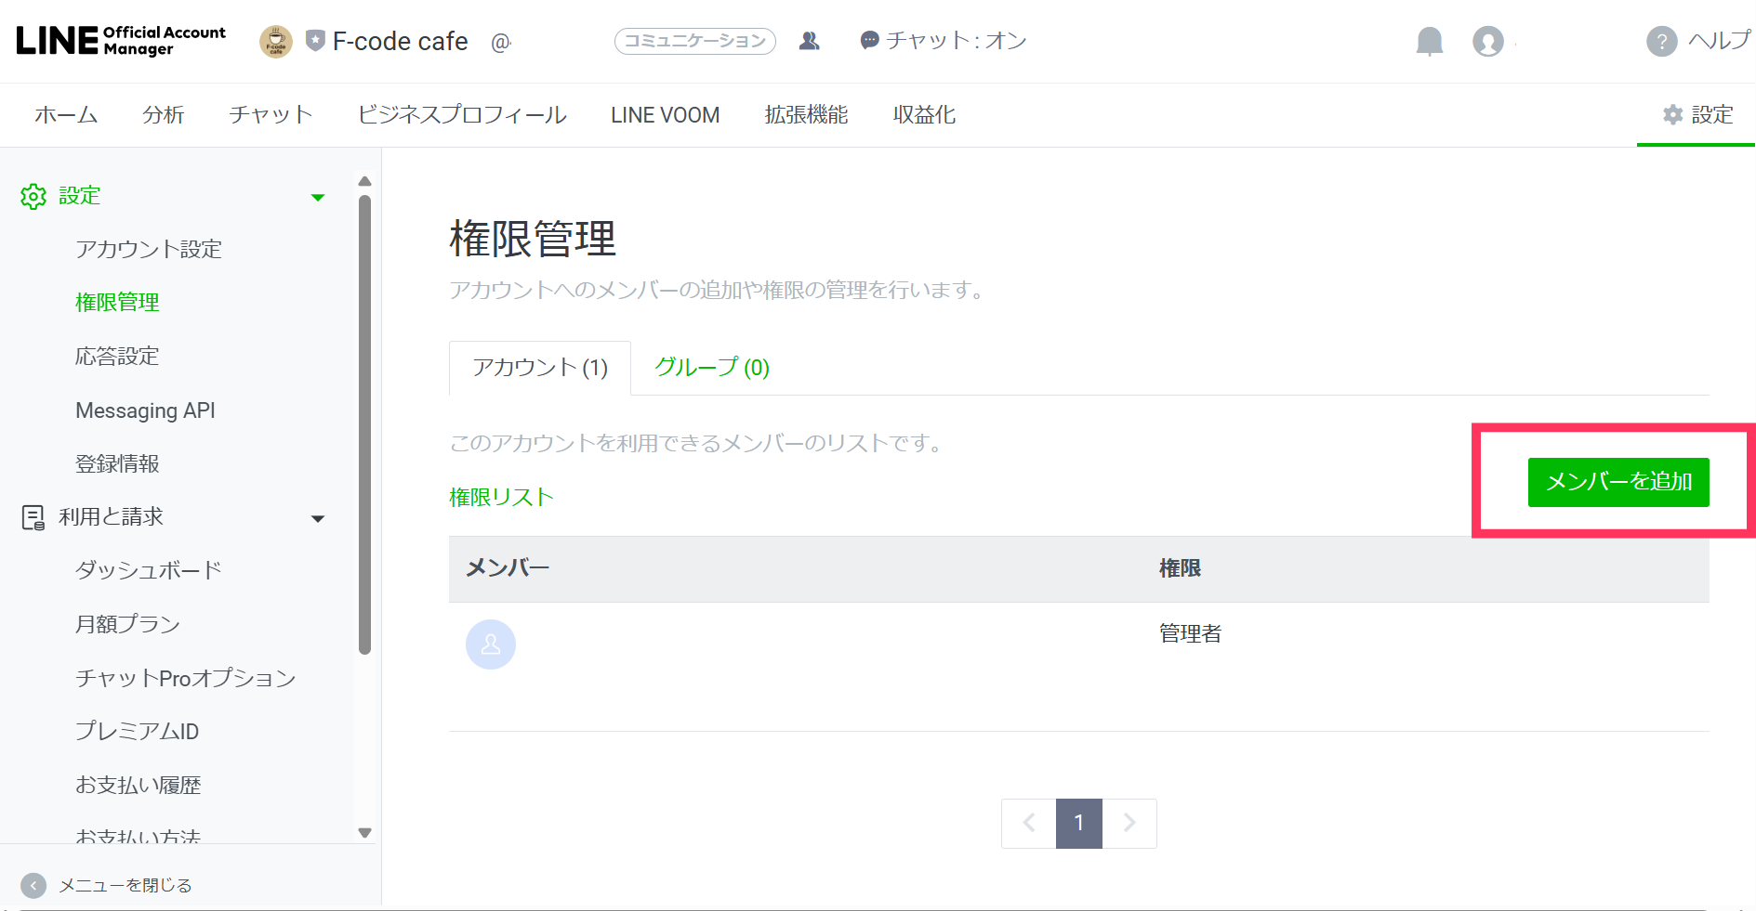
Task: Switch to the グループ (0) tab
Action: point(712,368)
